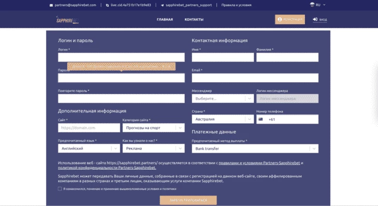378x206 pixels.
Task: Go to the Главная menu item
Action: 165,20
